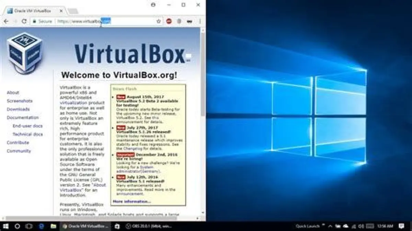Image resolution: width=412 pixels, height=231 pixels.
Task: Open the Windows Start menu
Action: click(x=6, y=226)
